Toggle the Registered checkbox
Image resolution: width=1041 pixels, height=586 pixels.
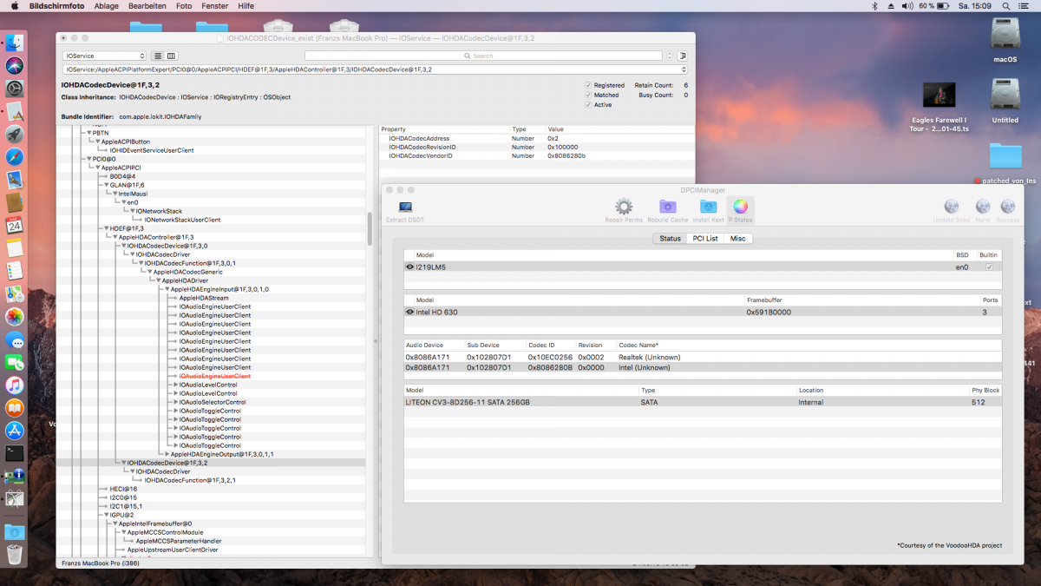pyautogui.click(x=588, y=85)
